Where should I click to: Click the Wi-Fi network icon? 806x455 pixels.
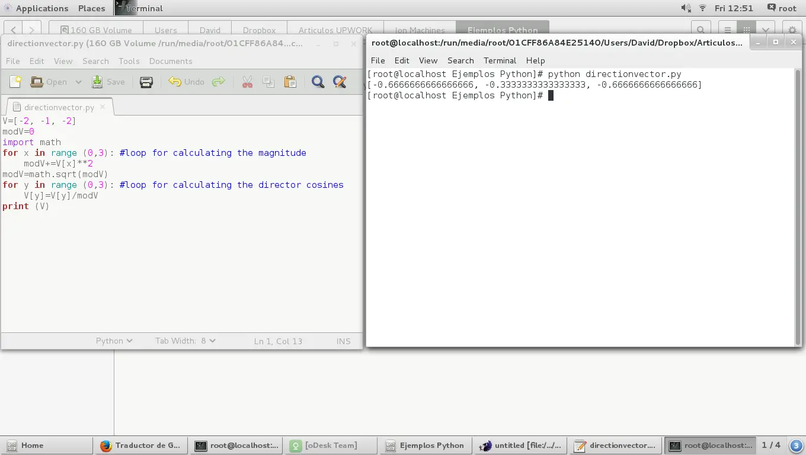tap(703, 8)
